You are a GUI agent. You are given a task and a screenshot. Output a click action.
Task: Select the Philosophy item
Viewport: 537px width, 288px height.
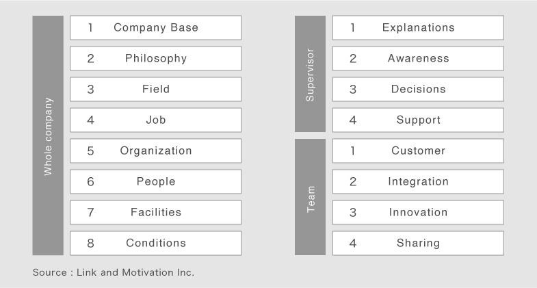[x=155, y=59]
